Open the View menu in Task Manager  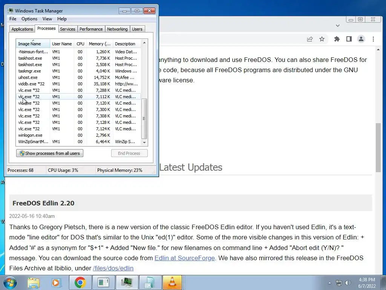click(47, 19)
